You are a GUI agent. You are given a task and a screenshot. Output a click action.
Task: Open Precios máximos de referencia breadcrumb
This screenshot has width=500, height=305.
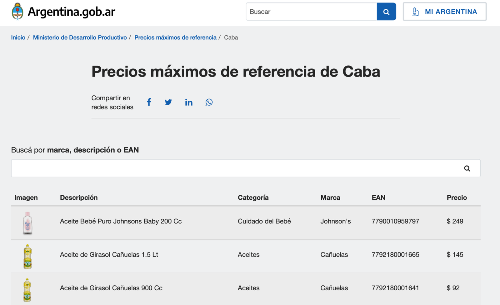coord(175,37)
